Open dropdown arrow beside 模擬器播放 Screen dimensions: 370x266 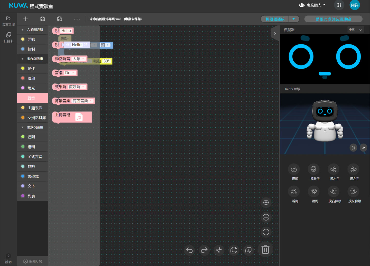point(293,19)
